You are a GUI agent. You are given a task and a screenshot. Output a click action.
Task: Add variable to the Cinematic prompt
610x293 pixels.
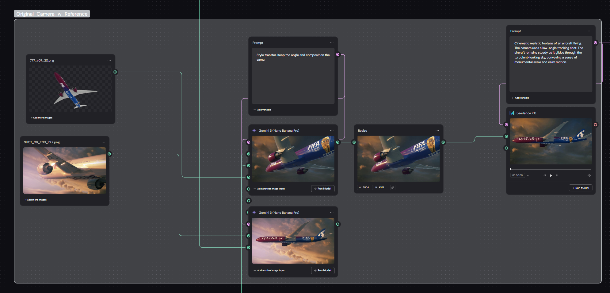click(520, 98)
